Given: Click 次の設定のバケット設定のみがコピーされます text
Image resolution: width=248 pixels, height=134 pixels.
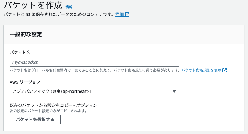Looking at the screenshot, I should click(x=48, y=111).
